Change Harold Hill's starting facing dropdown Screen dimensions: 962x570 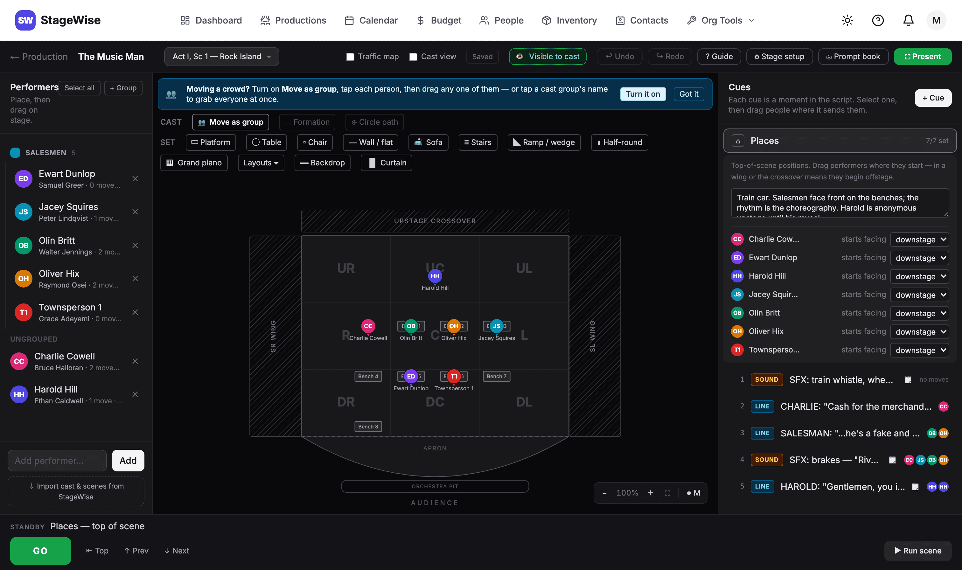pos(920,276)
